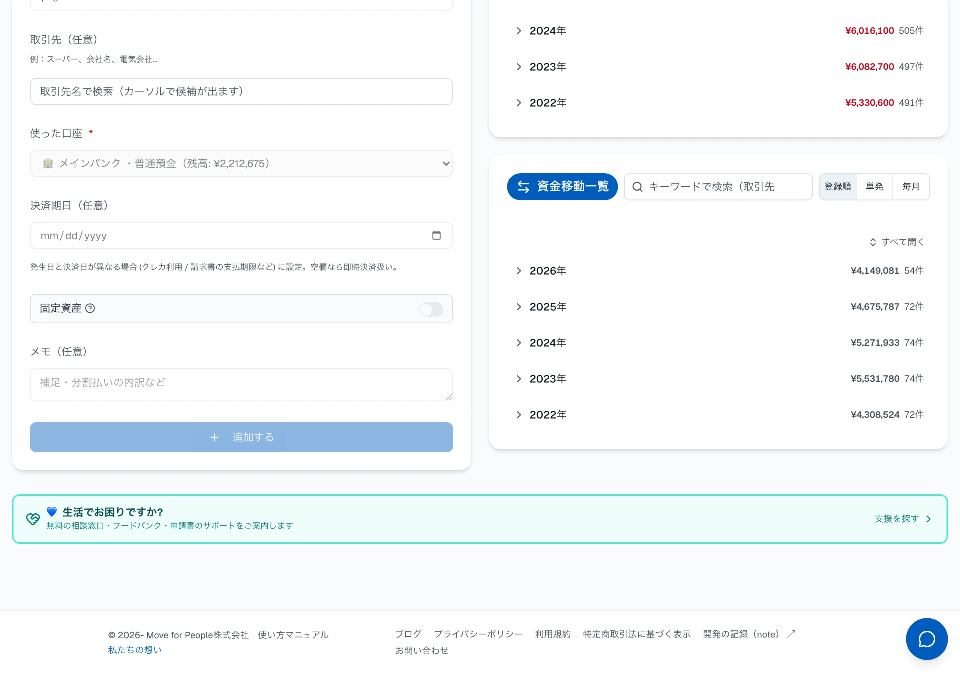The height and width of the screenshot is (675, 960).
Task: Click the up-down arrows icon beside すべて開く
Action: pyautogui.click(x=873, y=242)
